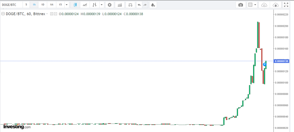Select candlestick chart style

tap(75, 5)
